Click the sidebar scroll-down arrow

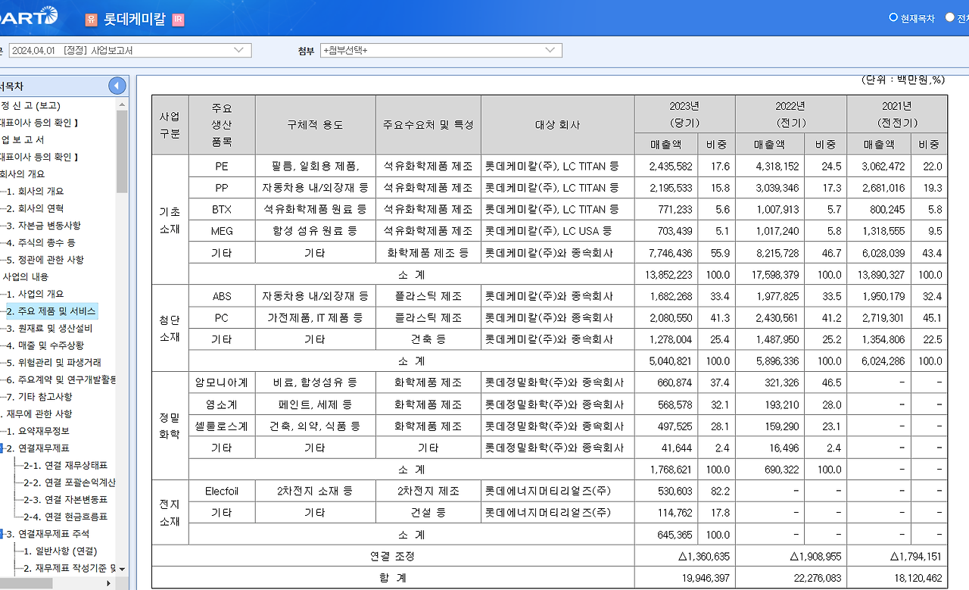coord(122,568)
